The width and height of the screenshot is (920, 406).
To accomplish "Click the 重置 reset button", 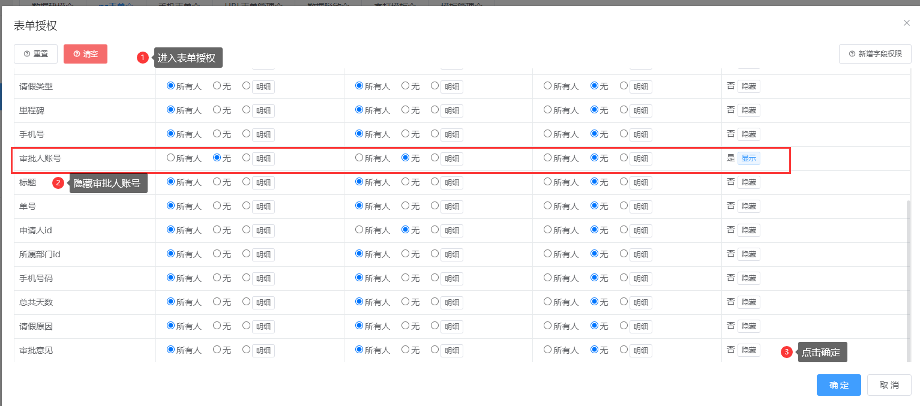I will click(x=35, y=54).
